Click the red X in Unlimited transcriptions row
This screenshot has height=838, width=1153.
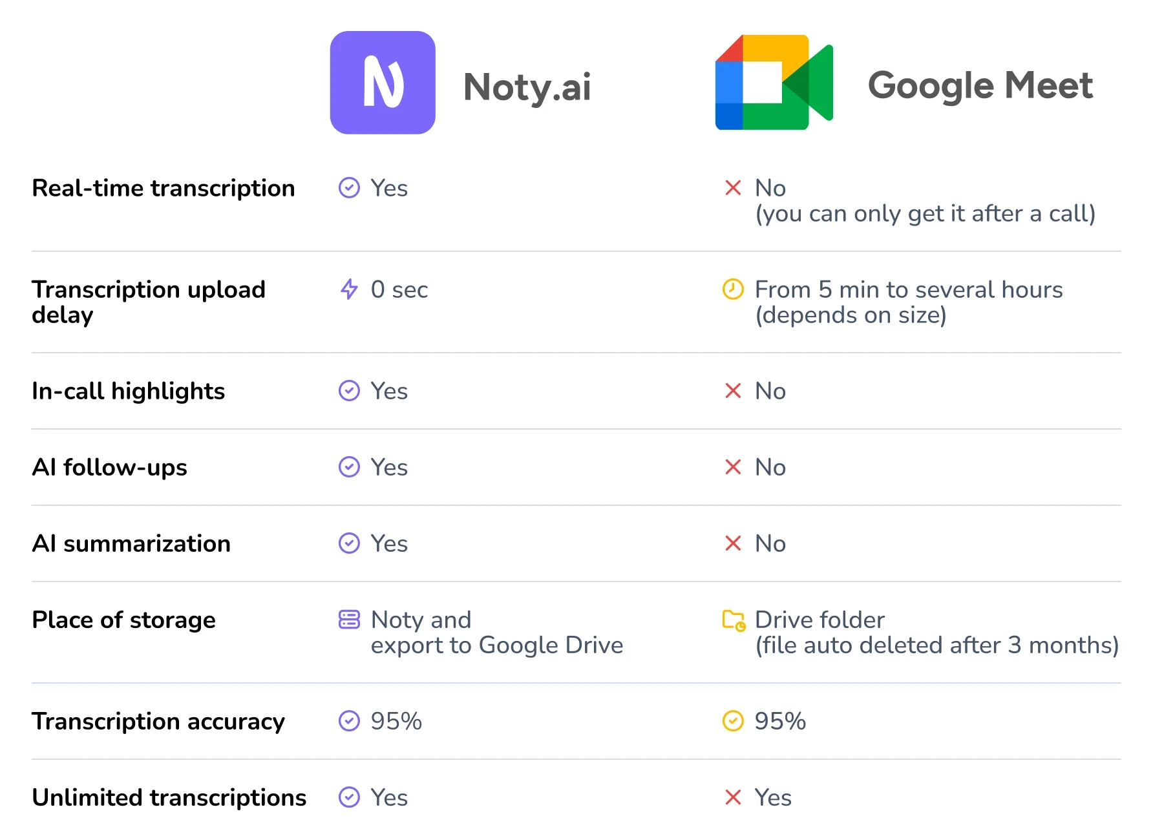[733, 797]
